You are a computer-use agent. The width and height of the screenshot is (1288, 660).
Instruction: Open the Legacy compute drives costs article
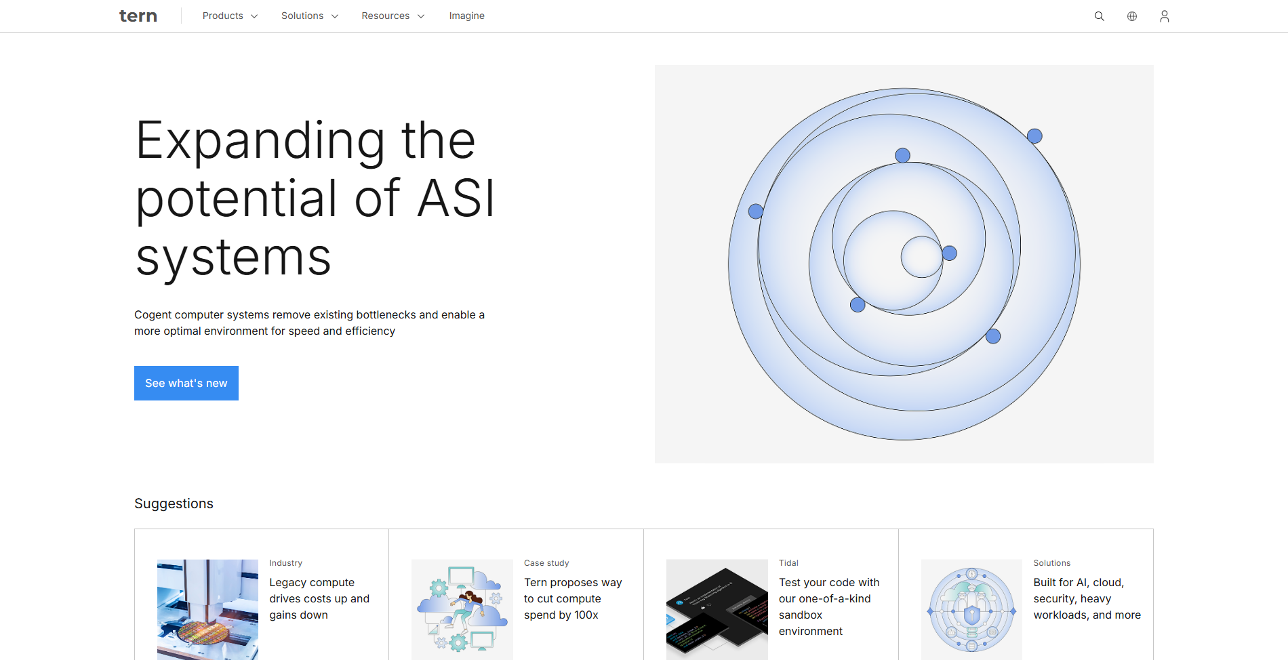[x=319, y=599]
